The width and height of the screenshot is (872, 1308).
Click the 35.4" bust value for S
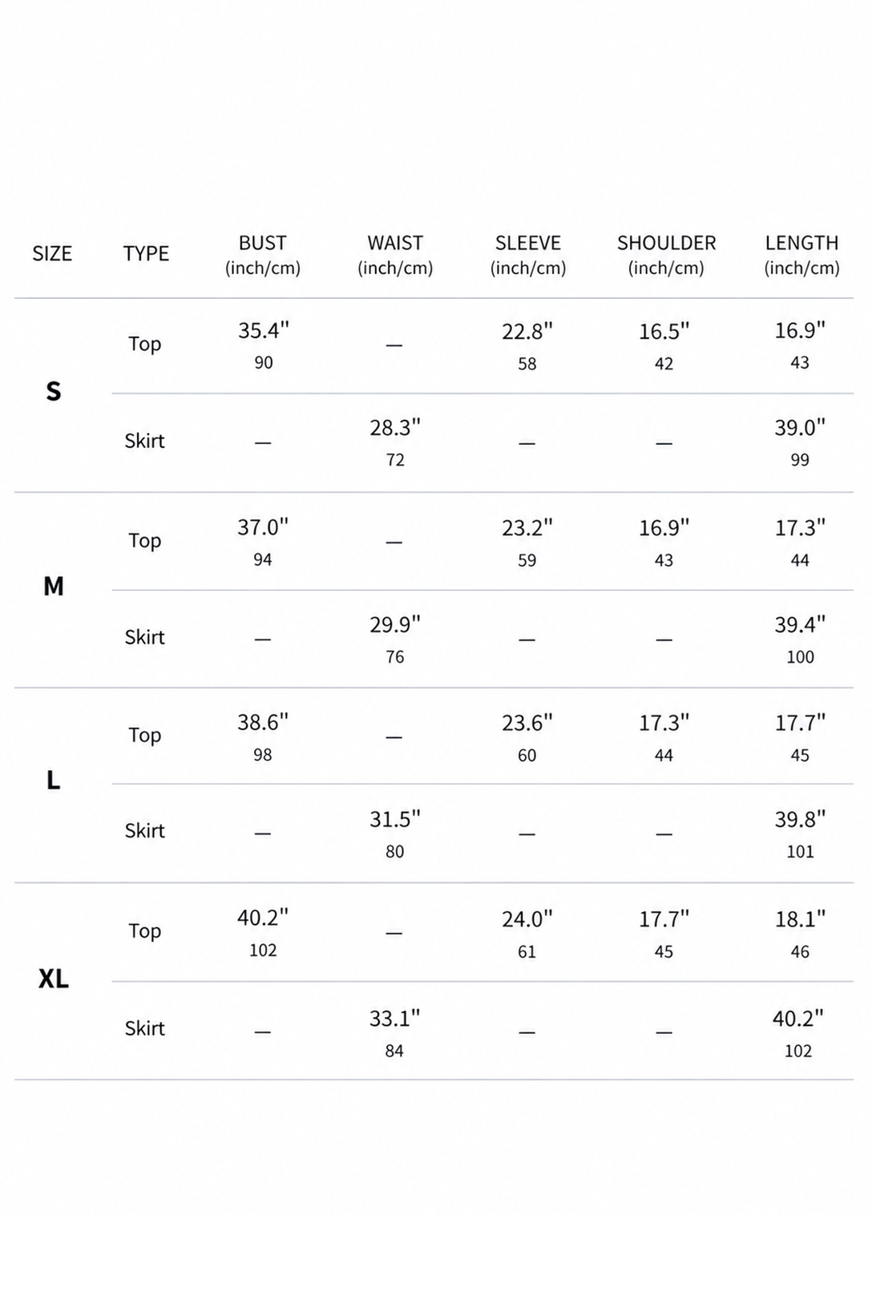click(263, 330)
